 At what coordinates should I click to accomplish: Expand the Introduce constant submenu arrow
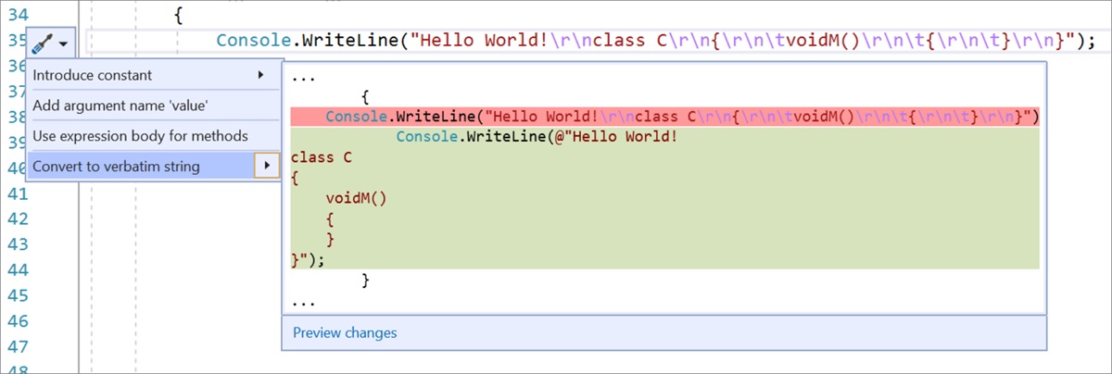coord(260,74)
